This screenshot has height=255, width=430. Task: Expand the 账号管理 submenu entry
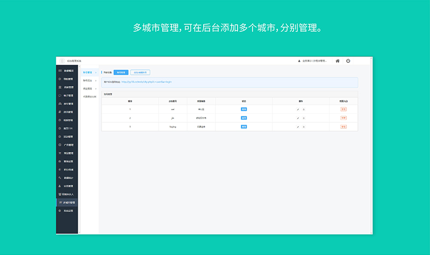(90, 72)
